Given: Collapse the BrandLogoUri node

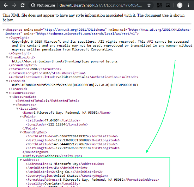Looking at the screenshot, I should 7,57.
